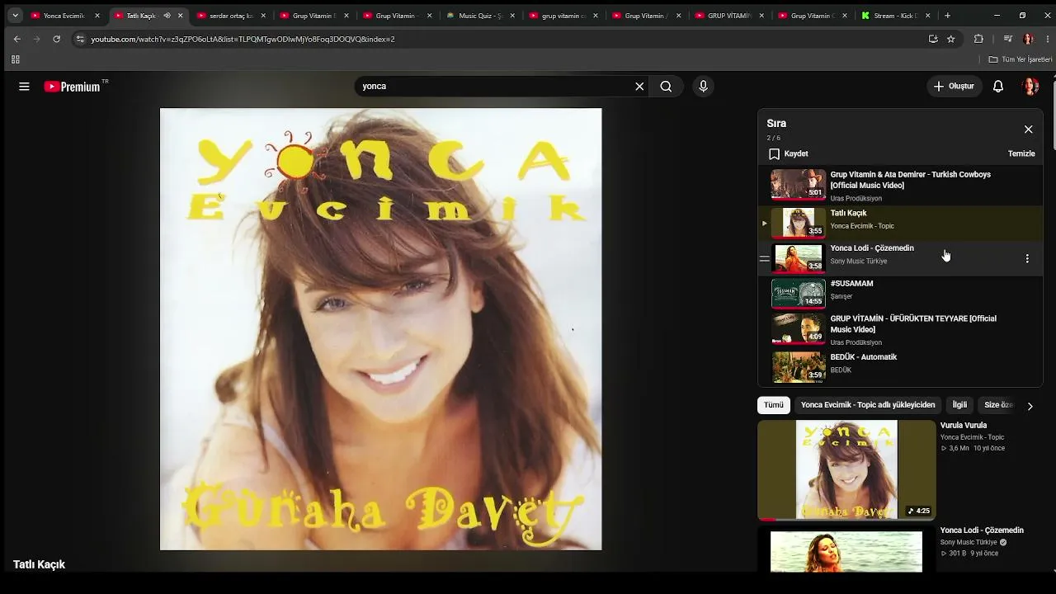Image resolution: width=1056 pixels, height=594 pixels.
Task: Open the YouTube account avatar menu
Action: coord(1030,86)
